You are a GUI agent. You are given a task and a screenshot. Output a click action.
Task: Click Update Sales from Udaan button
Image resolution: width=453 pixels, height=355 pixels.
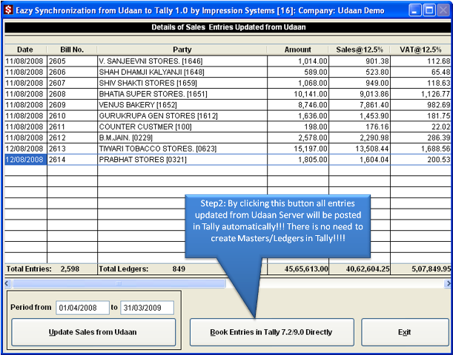click(93, 332)
